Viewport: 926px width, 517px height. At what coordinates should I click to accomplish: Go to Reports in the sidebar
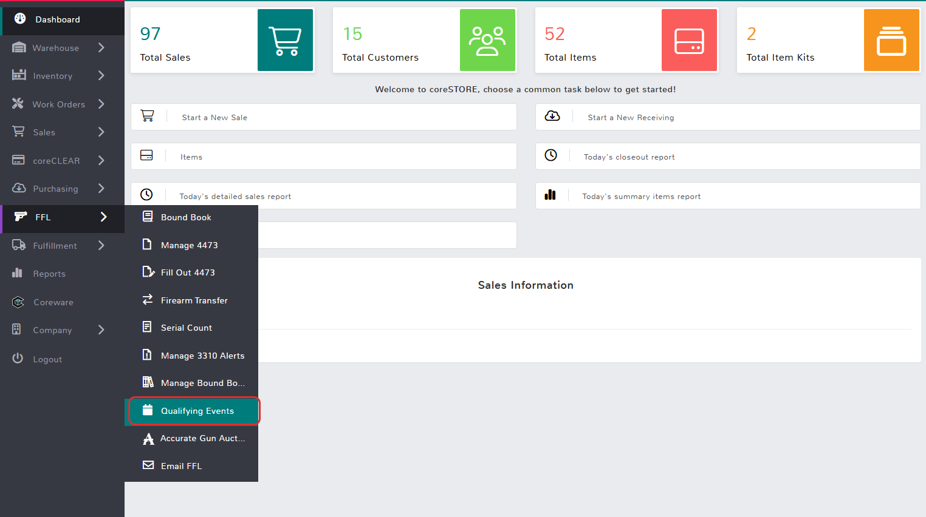49,274
